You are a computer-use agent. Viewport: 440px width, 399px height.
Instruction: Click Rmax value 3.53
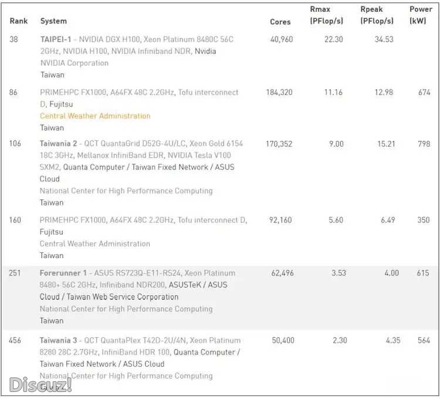(339, 273)
